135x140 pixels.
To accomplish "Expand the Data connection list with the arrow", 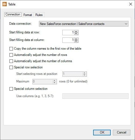I will [x=126, y=24].
